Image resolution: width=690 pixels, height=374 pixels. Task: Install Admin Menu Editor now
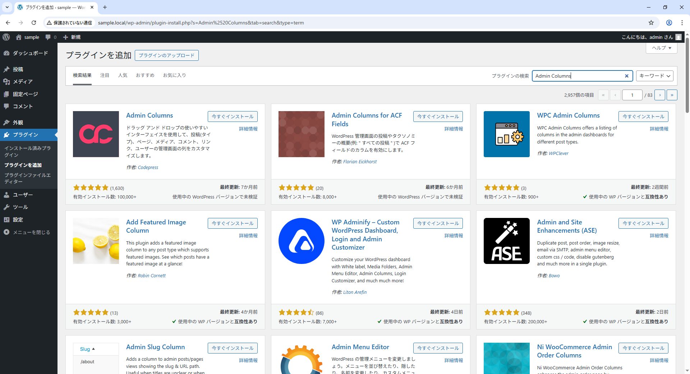click(438, 348)
